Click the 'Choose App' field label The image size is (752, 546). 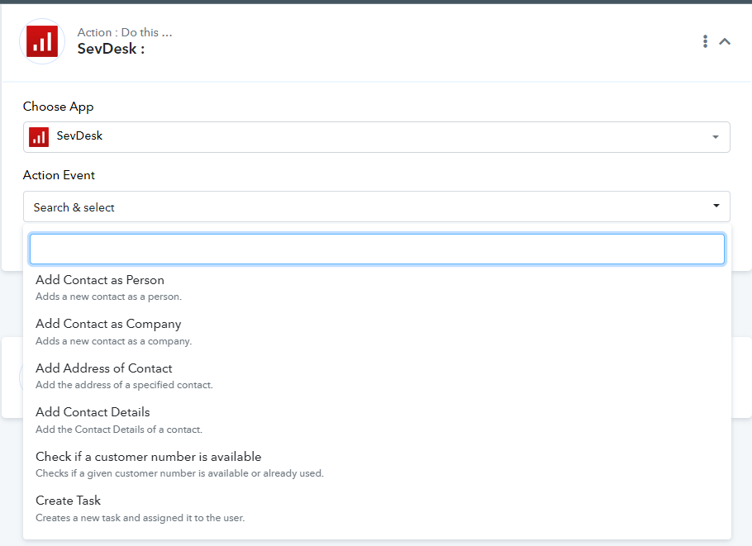pos(59,107)
